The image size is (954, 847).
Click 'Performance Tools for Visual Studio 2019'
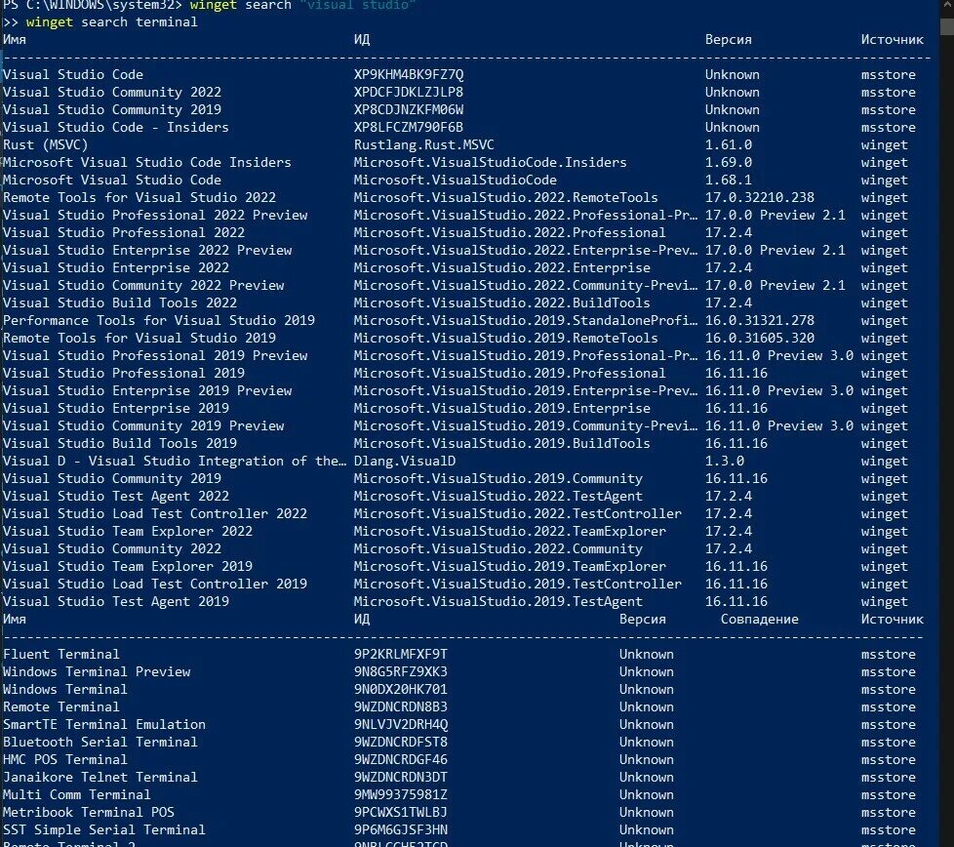159,321
